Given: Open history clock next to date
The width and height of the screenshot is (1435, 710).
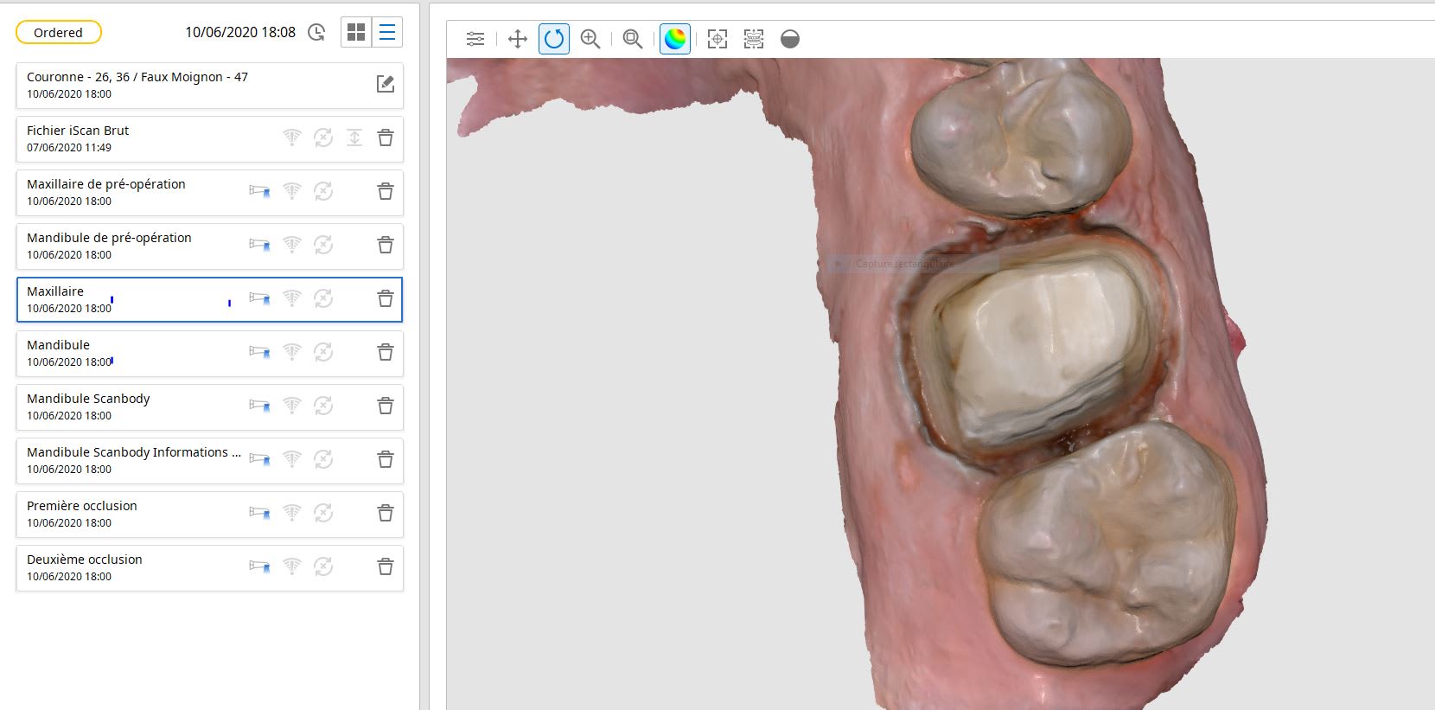Looking at the screenshot, I should pos(317,33).
